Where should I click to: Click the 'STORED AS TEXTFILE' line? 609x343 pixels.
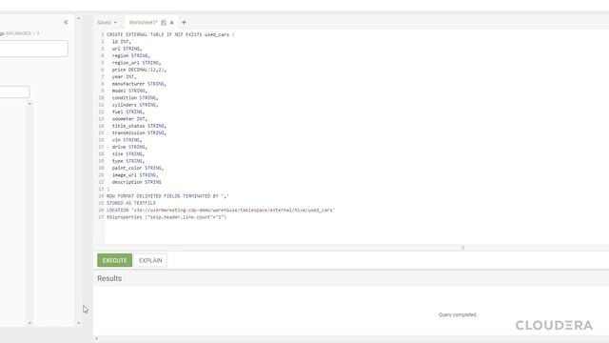pos(131,203)
